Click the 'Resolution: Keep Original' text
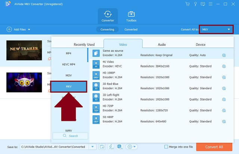 coord(156,55)
